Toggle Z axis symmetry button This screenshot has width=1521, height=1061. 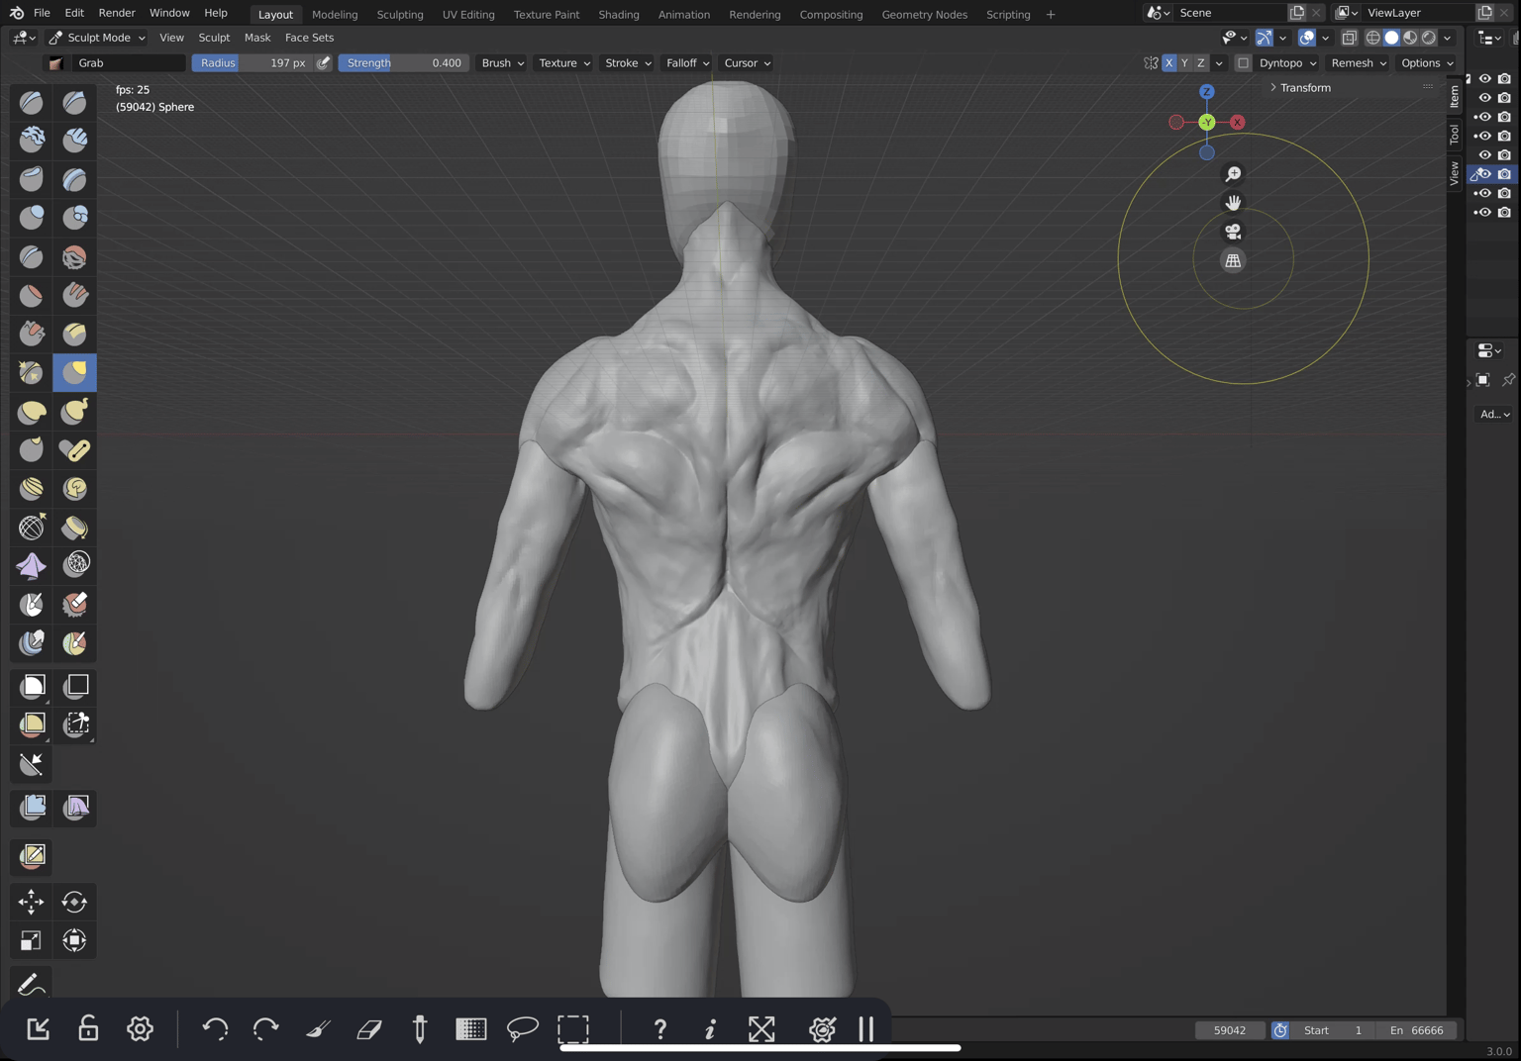(x=1200, y=62)
